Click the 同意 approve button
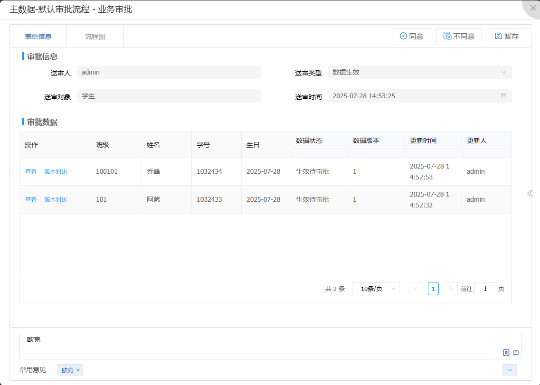This screenshot has height=385, width=540. pyautogui.click(x=411, y=36)
